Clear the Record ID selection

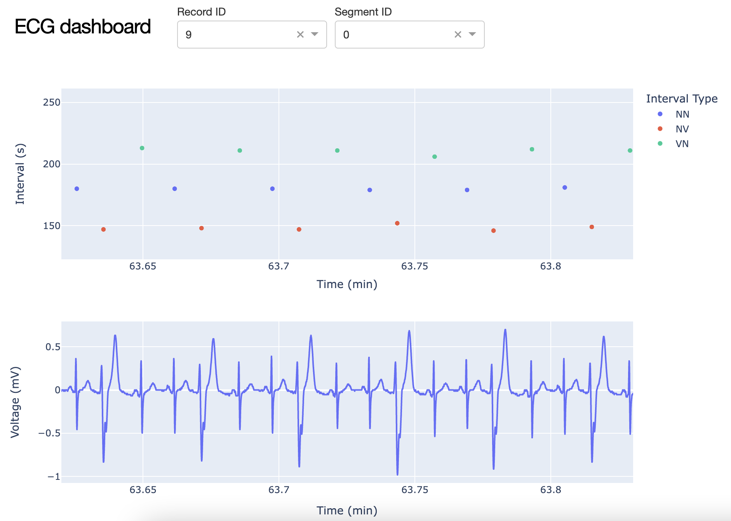pos(300,35)
